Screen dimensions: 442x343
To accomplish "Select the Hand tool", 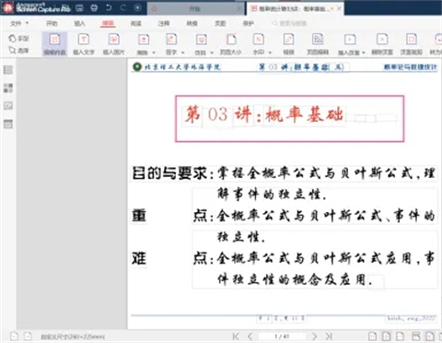I will pos(18,39).
